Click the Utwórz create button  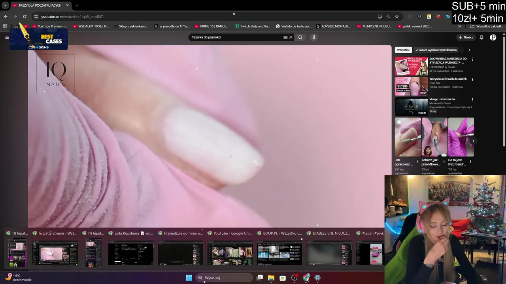tap(466, 37)
